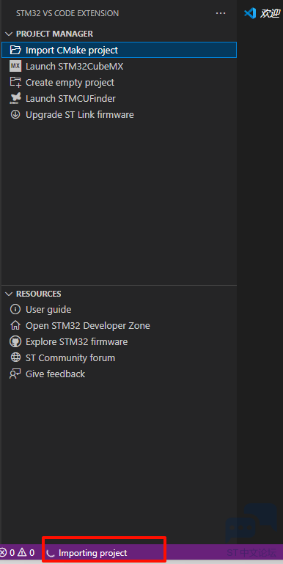The height and width of the screenshot is (564, 283).
Task: Collapse the RESOURCES section chevron
Action: (9, 294)
